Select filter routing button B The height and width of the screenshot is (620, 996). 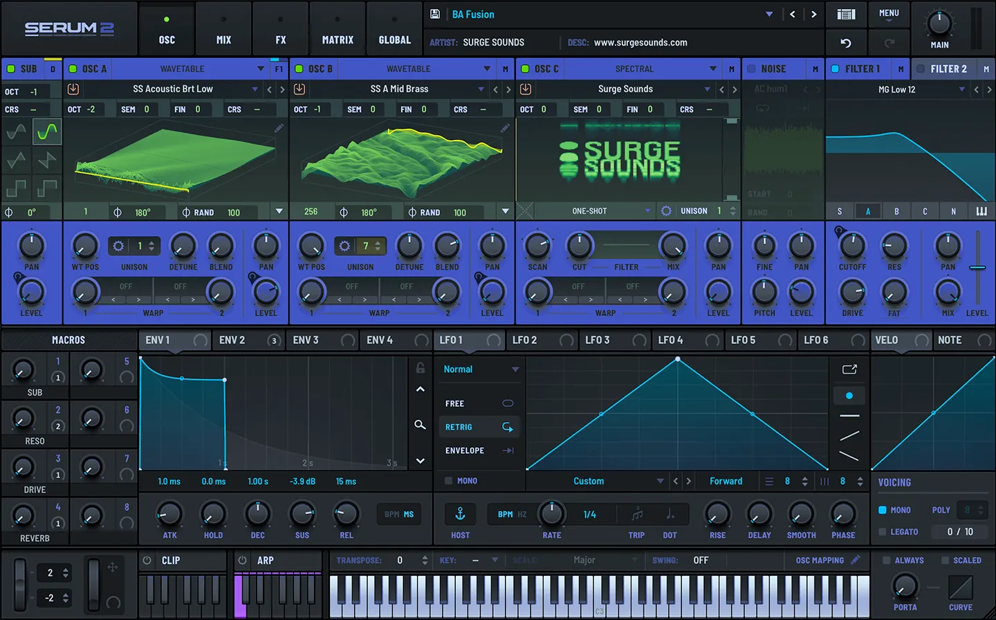[896, 211]
